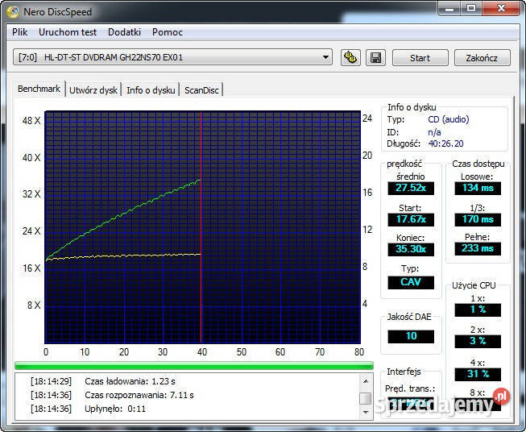Open the Dodatki menu
The image size is (526, 432).
124,32
